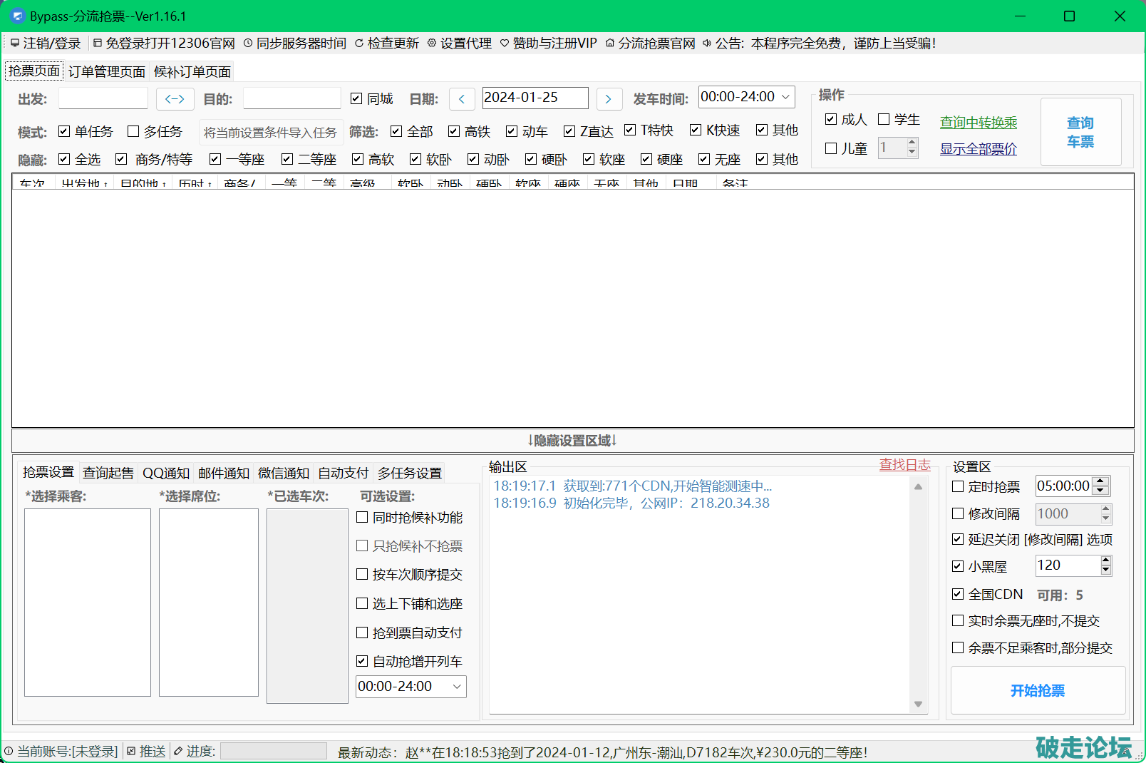The image size is (1146, 763).
Task: Click 检查更新 to check for updates
Action: coord(386,43)
